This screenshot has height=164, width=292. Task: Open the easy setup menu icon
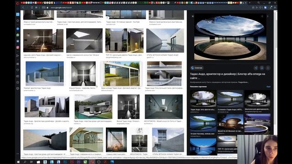[275, 8]
